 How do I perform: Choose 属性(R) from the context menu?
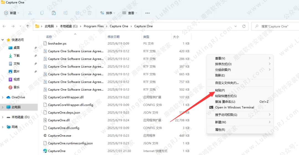(220, 130)
